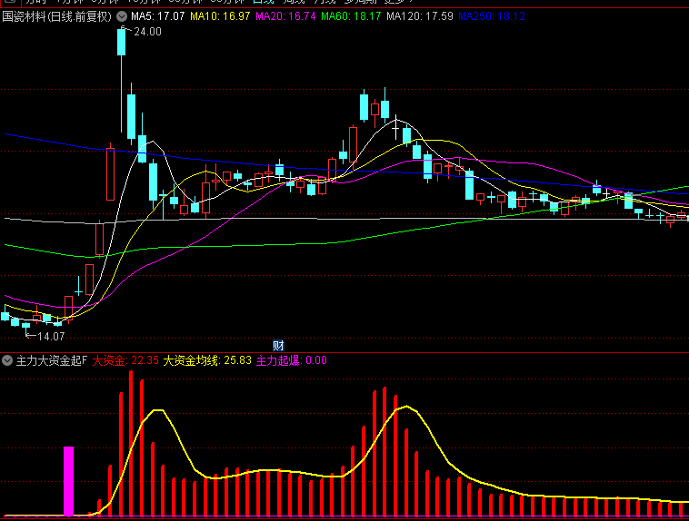
Task: Click the 14.07 low price marker
Action: click(x=50, y=337)
